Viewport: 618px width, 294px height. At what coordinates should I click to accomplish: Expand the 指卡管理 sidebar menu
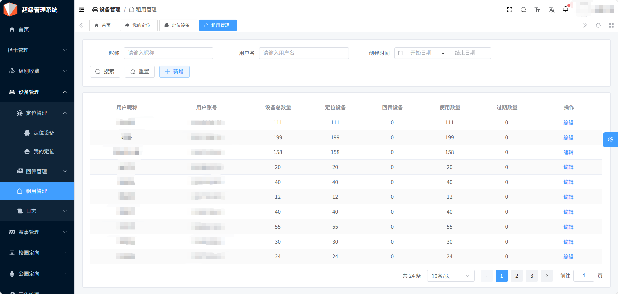[x=37, y=50]
